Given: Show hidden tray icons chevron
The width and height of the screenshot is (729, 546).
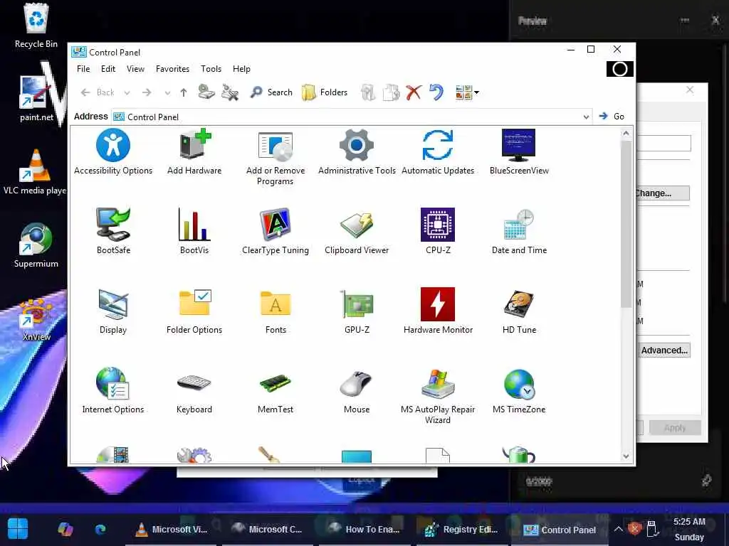Looking at the screenshot, I should 618,529.
